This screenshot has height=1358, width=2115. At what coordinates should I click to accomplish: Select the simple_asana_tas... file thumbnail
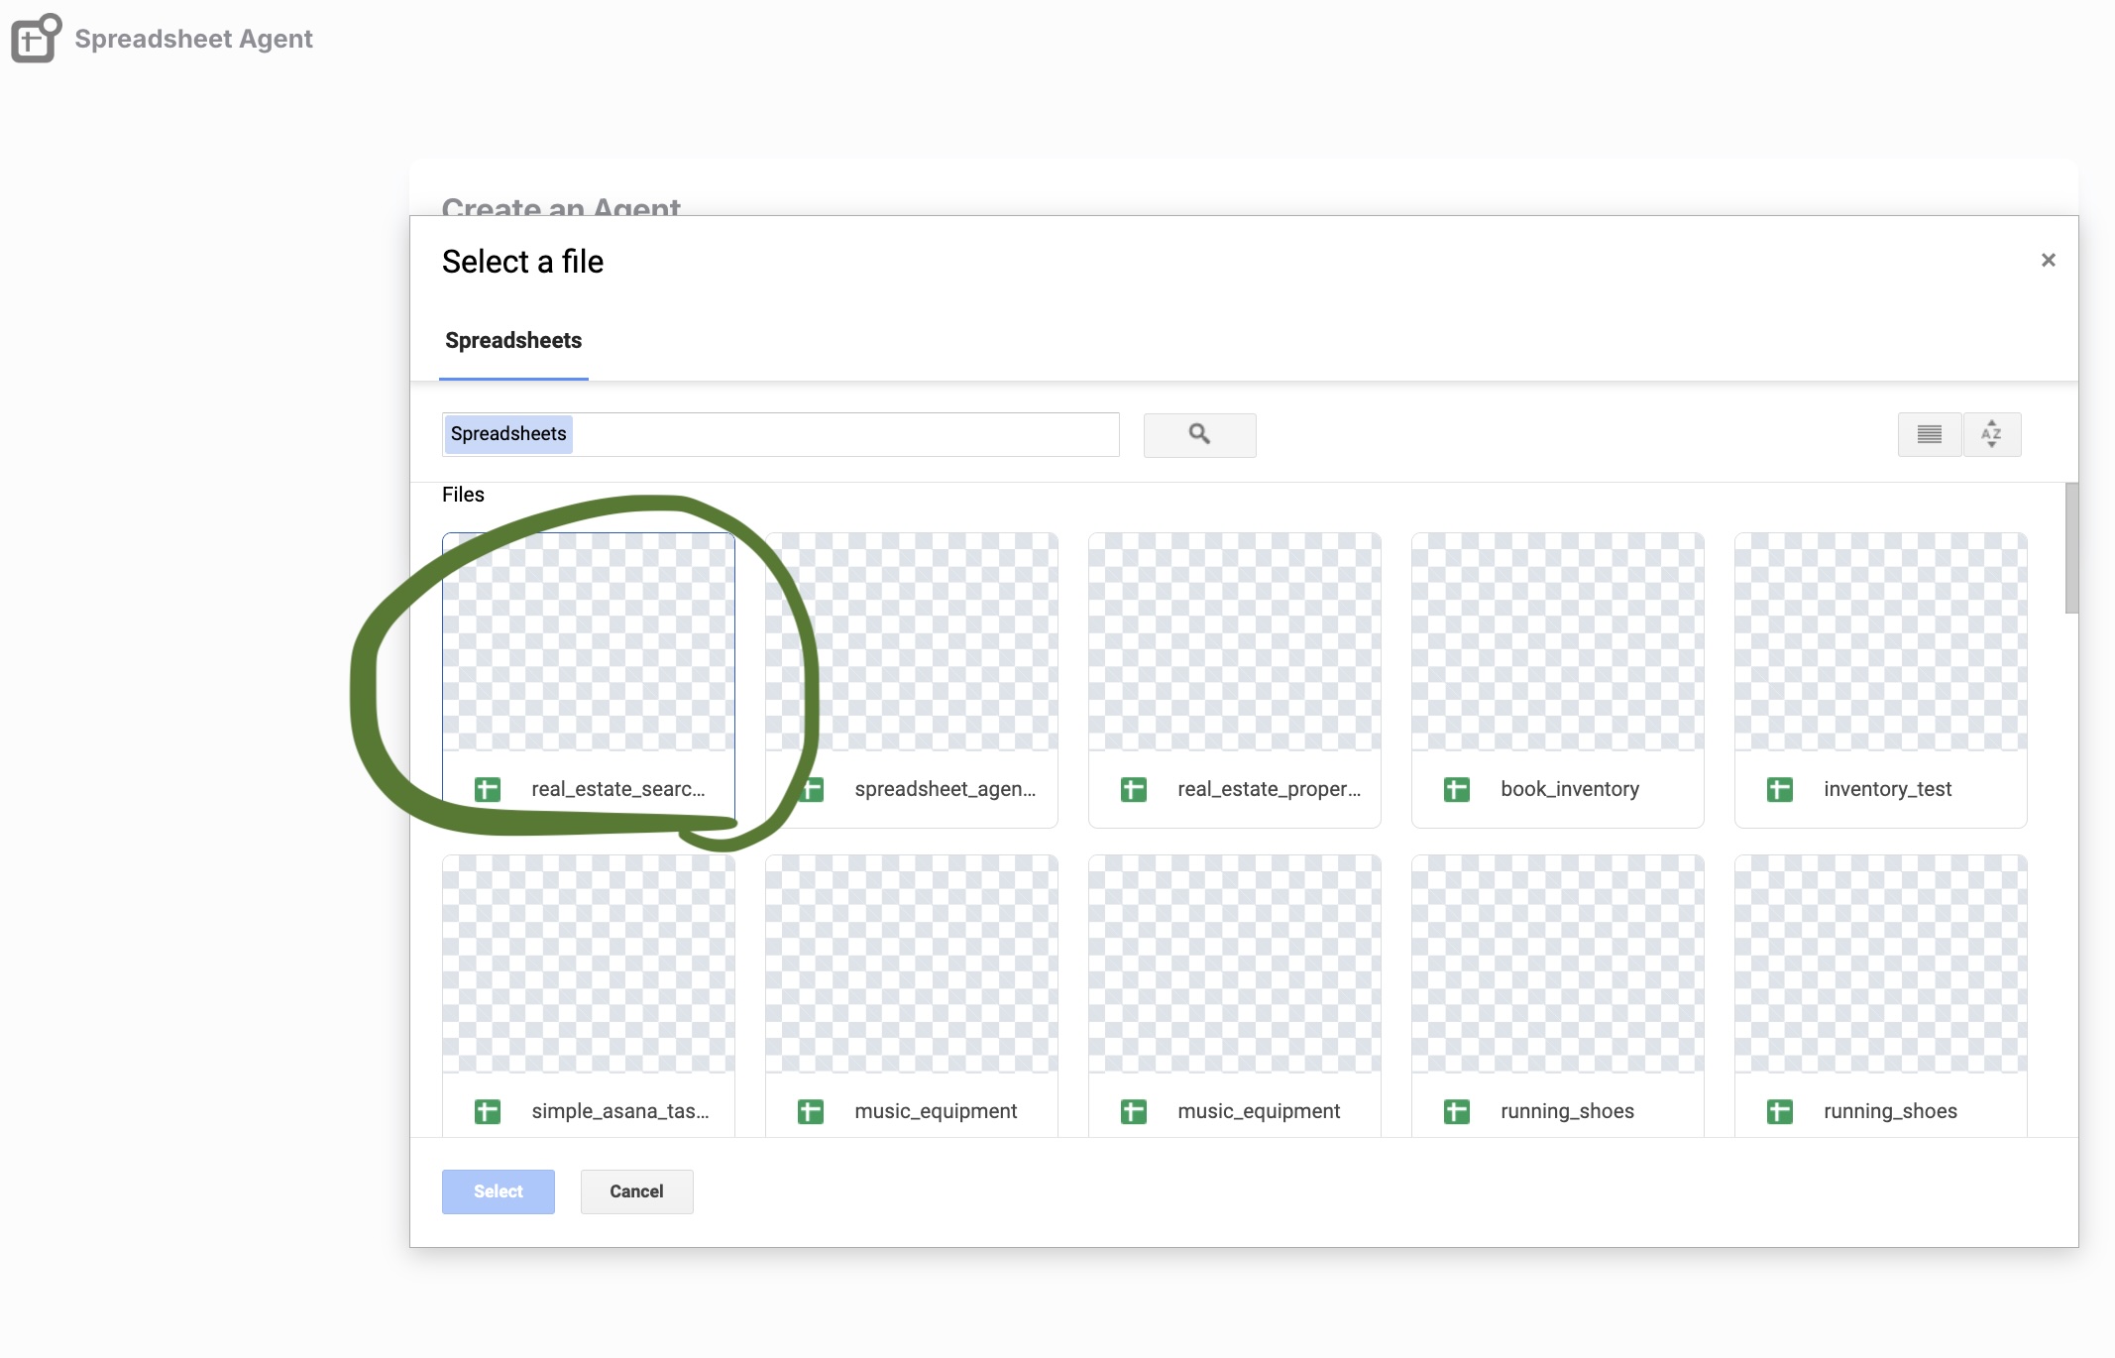pos(589,964)
